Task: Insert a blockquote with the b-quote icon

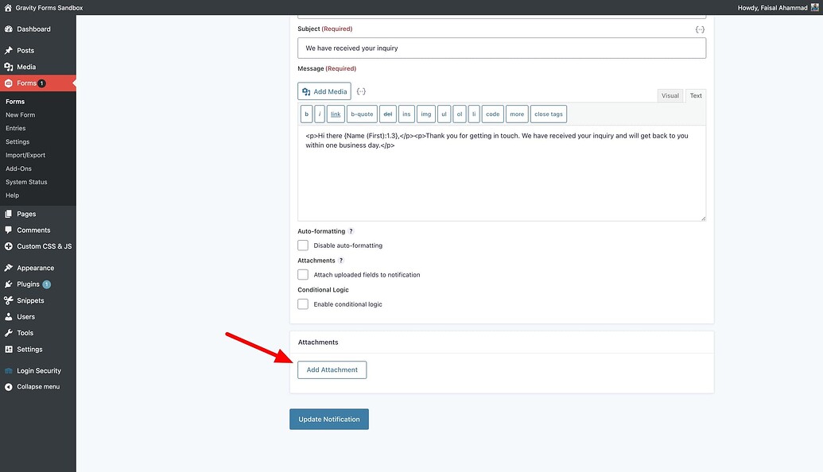Action: pyautogui.click(x=362, y=114)
